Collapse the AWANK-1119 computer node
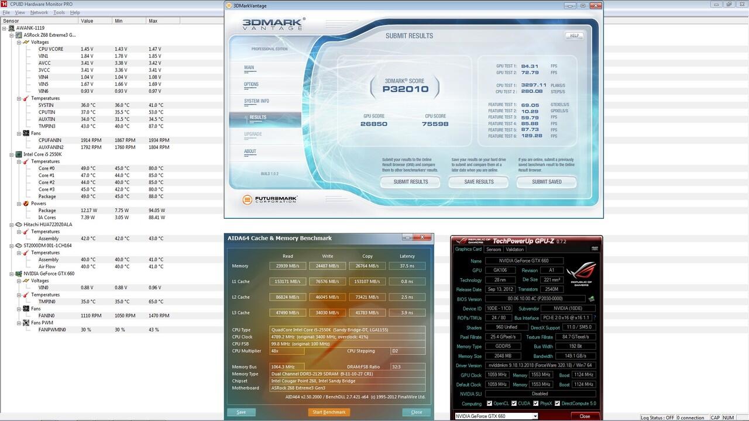The image size is (749, 421). 5,28
